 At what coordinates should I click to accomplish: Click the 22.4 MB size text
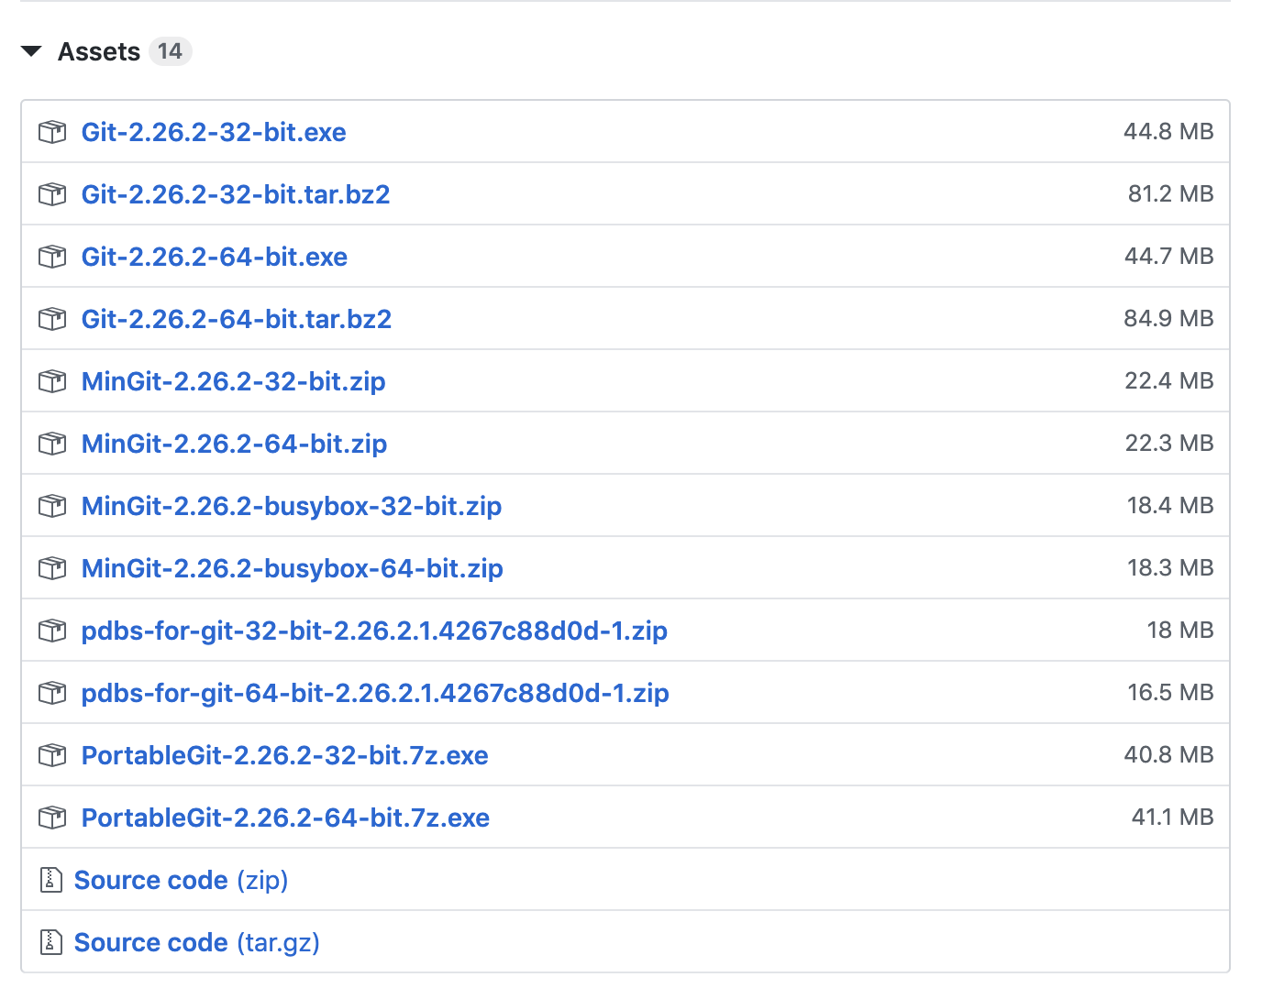click(1169, 381)
